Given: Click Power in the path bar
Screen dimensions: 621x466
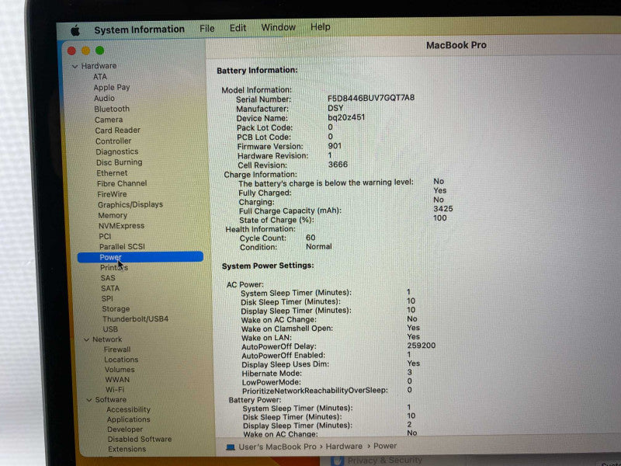Looking at the screenshot, I should (385, 446).
